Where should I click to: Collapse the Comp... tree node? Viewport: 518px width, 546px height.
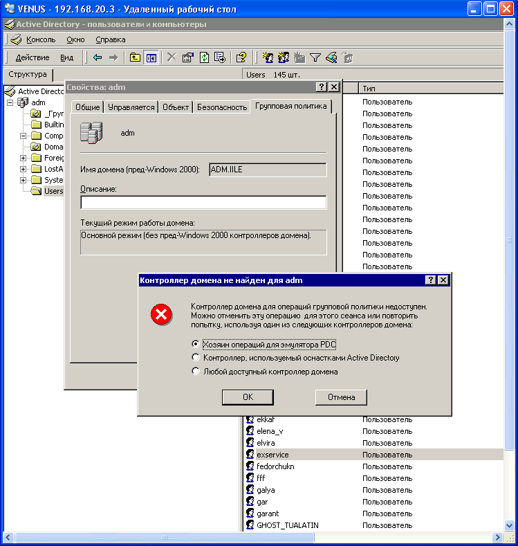tap(23, 136)
